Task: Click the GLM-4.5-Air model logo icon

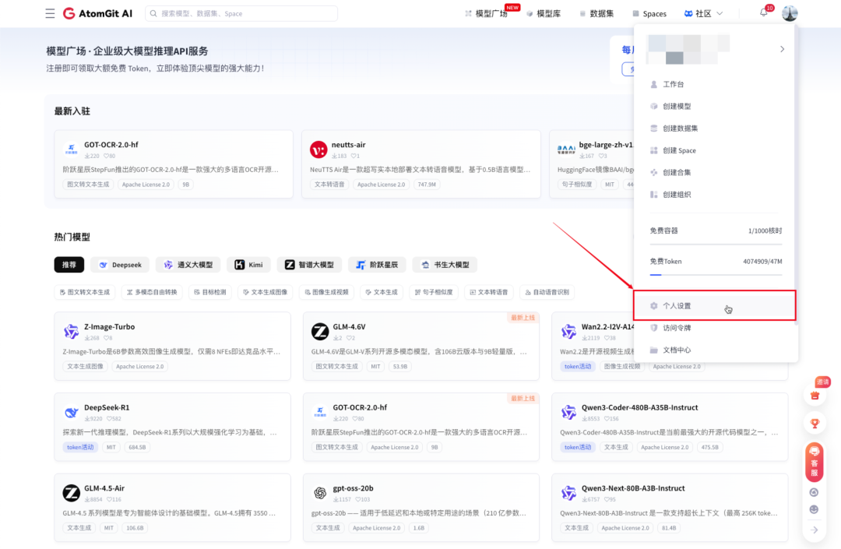Action: [x=72, y=493]
